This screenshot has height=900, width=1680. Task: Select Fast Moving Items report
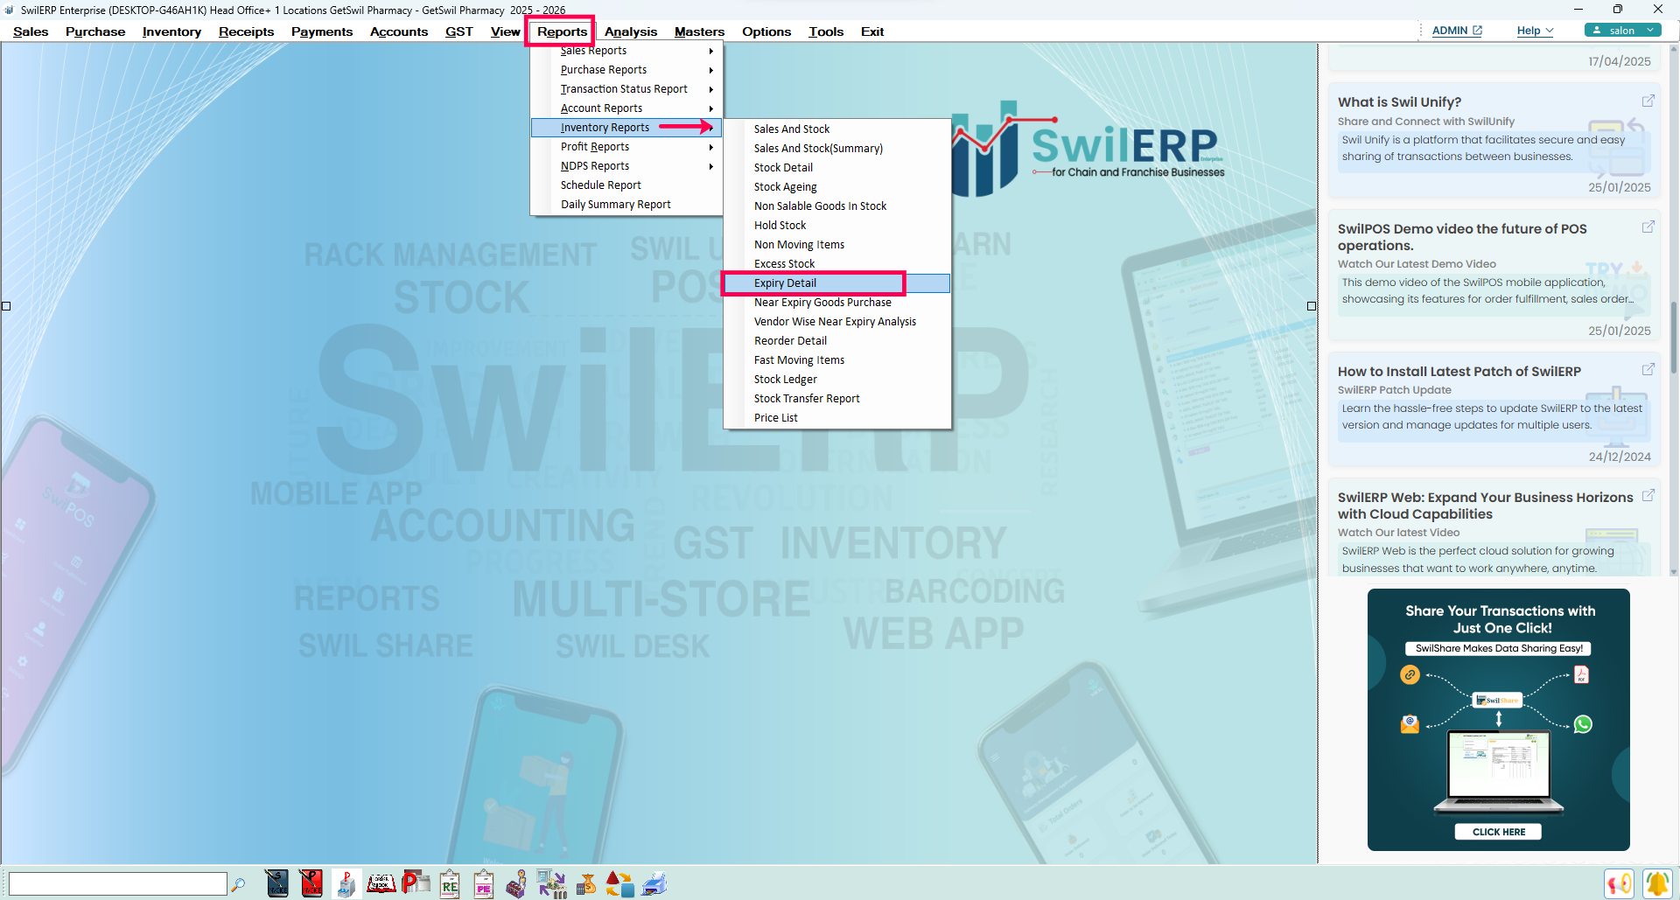837,360
